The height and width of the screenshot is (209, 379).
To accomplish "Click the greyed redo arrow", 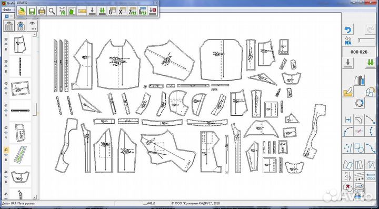I will (x=370, y=30).
